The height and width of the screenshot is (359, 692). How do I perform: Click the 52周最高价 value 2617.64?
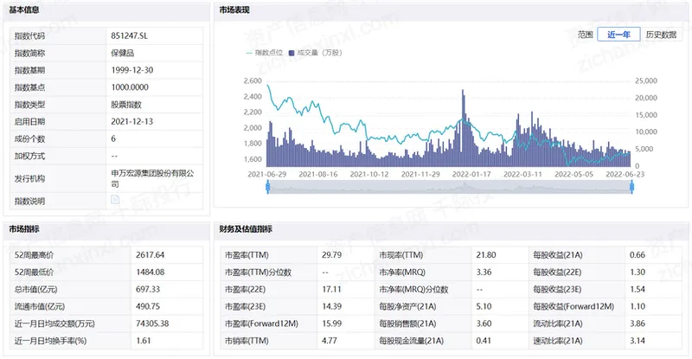point(150,255)
